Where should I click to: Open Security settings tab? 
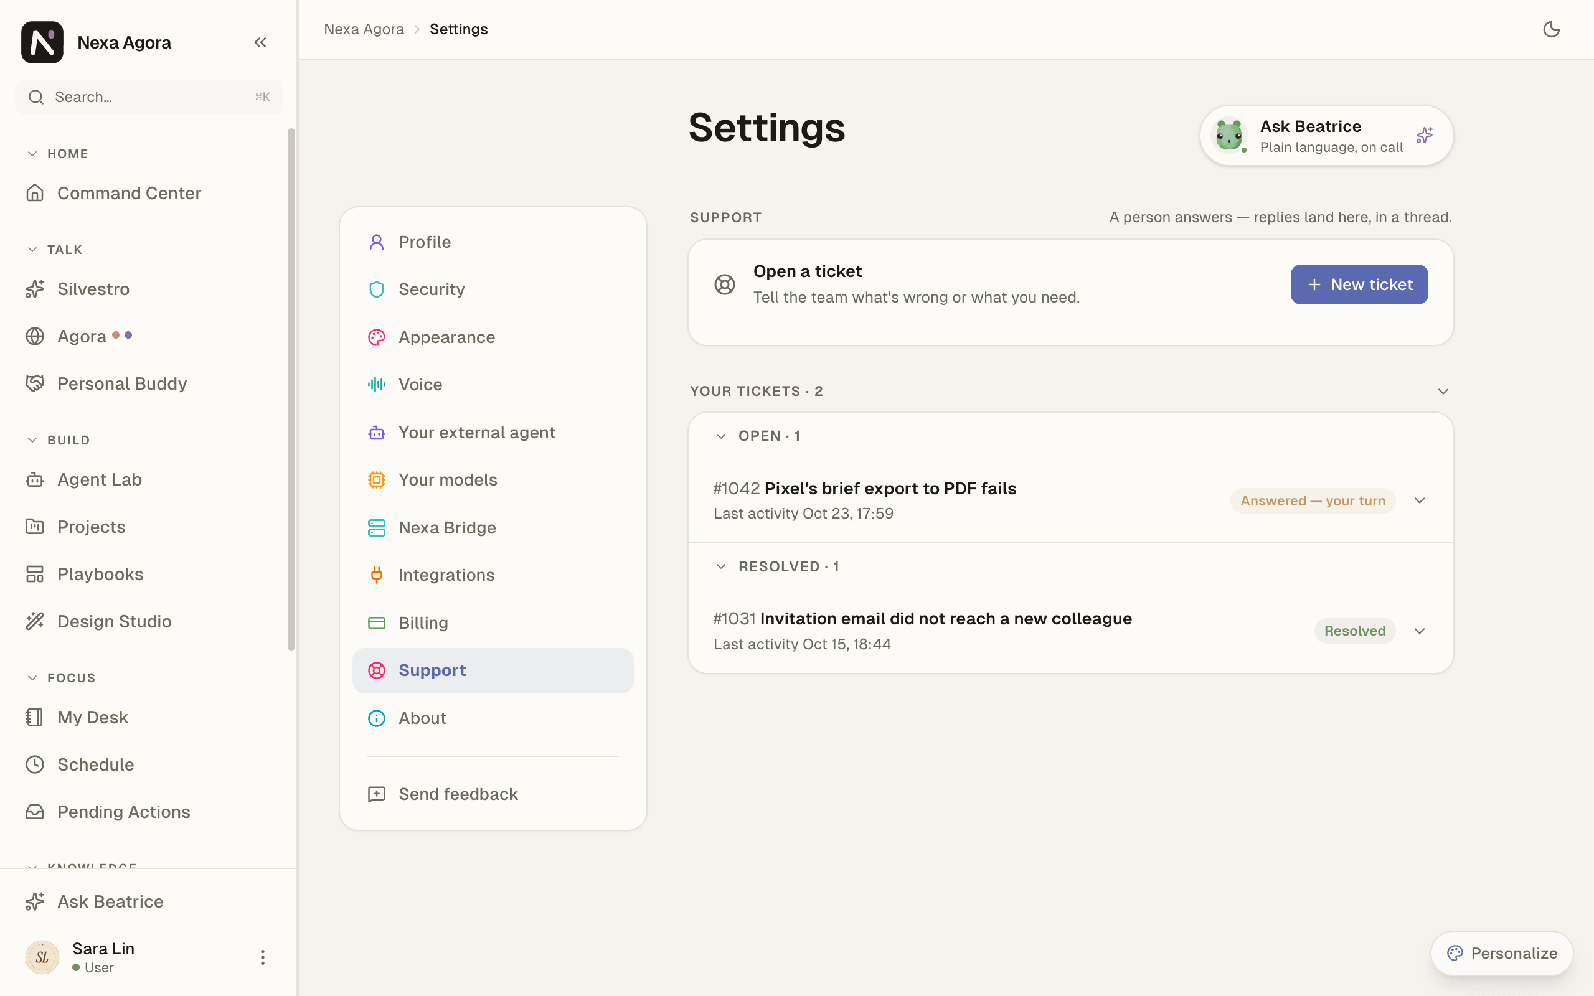click(x=493, y=289)
